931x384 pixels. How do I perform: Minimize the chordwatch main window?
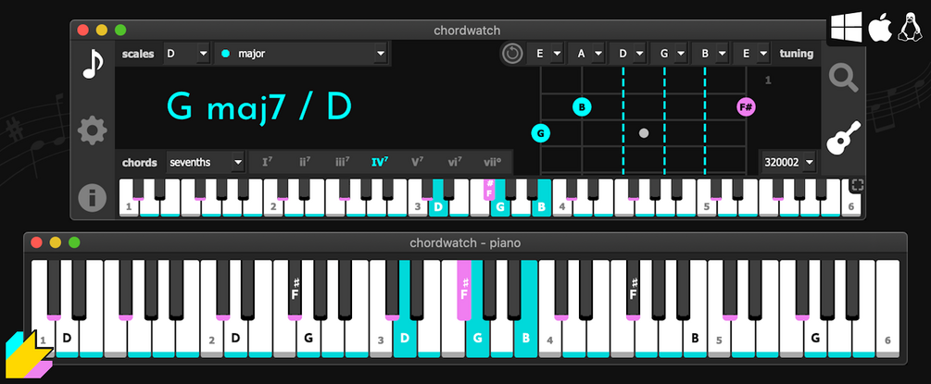102,30
